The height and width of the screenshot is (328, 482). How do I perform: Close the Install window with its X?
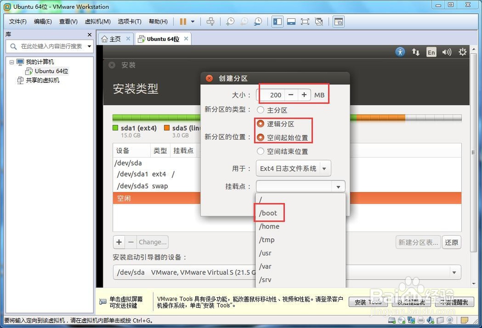tap(112, 65)
